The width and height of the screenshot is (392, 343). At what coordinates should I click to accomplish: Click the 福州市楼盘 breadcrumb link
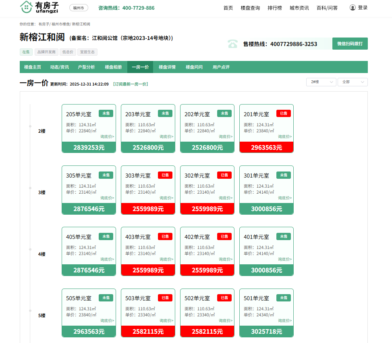coord(60,25)
